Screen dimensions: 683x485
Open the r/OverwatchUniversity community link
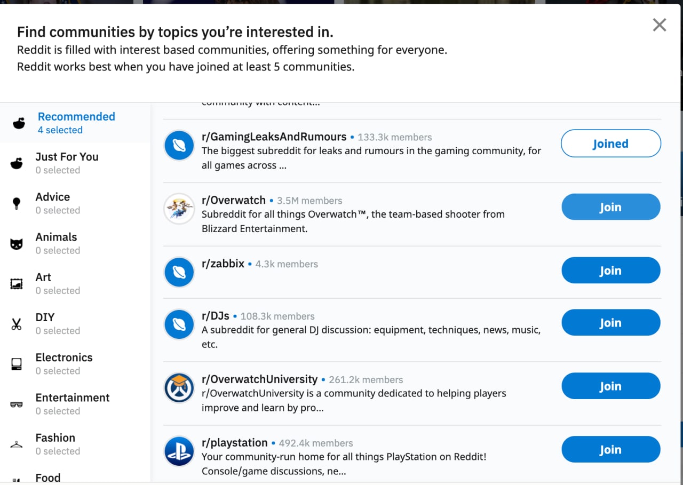[x=260, y=380]
